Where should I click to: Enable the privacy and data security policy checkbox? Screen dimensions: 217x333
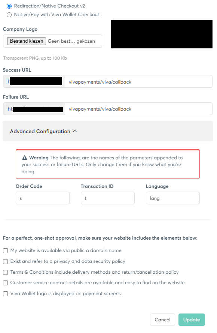pos(6,261)
